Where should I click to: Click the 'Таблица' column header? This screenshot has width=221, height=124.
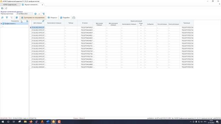[x=71, y=23]
